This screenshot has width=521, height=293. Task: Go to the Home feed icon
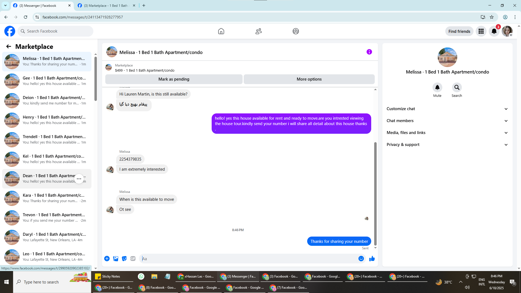(221, 31)
